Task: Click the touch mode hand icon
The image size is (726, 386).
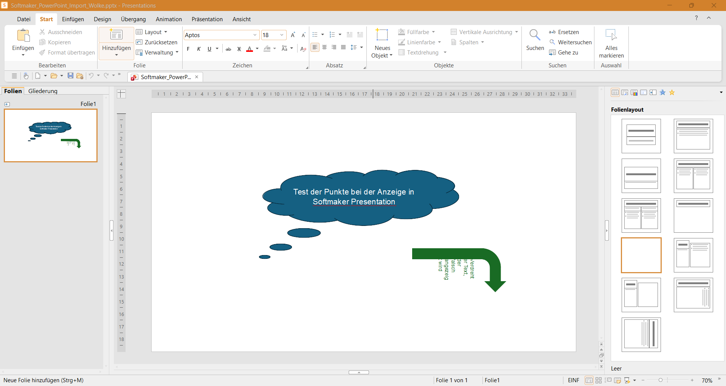Action: pyautogui.click(x=26, y=76)
